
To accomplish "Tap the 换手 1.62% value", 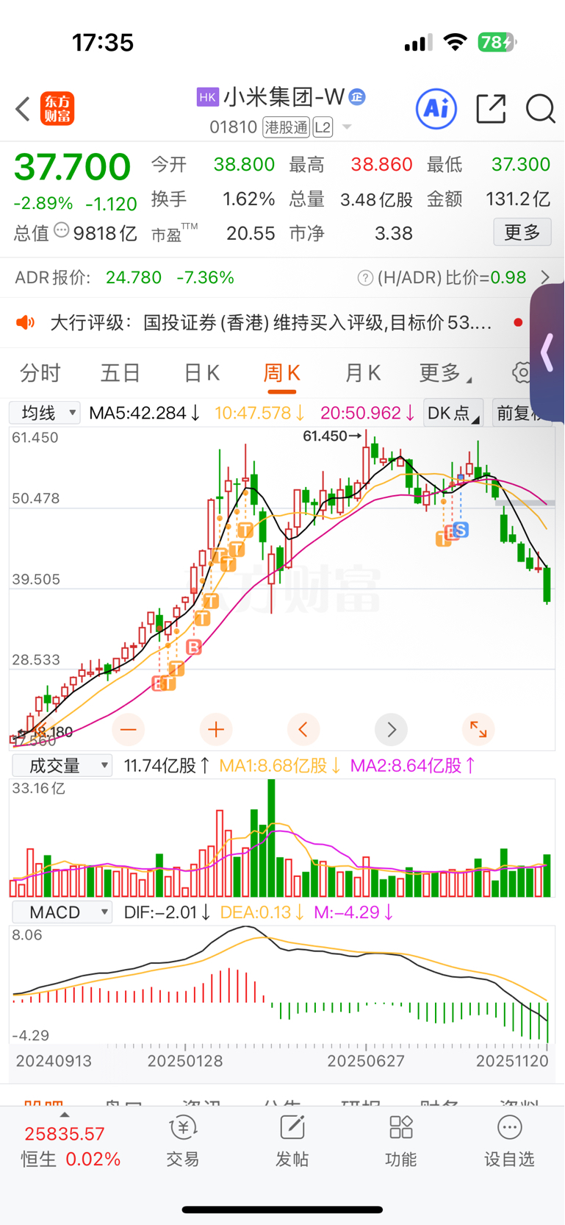I will tap(248, 199).
